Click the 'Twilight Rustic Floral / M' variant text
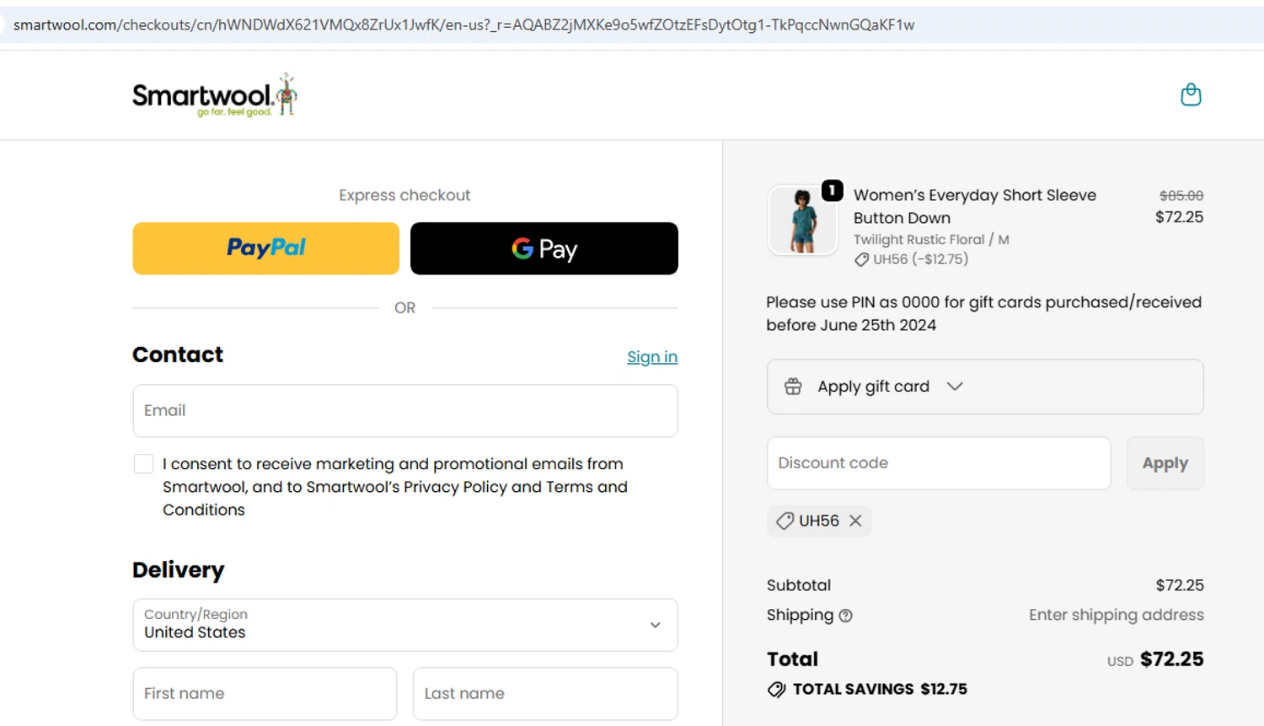This screenshot has width=1264, height=726. (x=931, y=240)
